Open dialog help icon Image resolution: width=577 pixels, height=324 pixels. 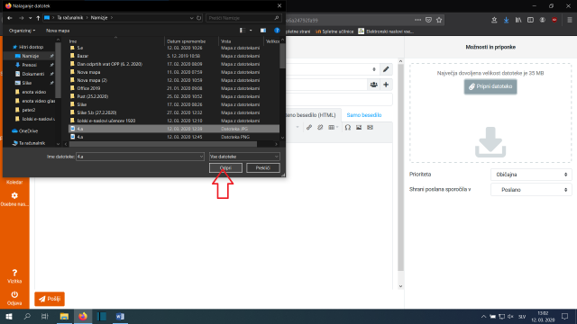(x=277, y=31)
